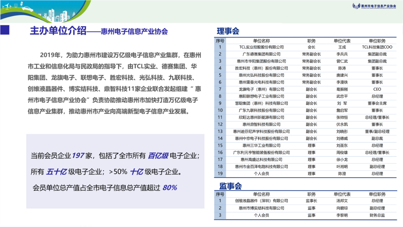This screenshot has height=227, width=403.
Task: Select the 个人会员 row numbered 19
Action: point(261,173)
